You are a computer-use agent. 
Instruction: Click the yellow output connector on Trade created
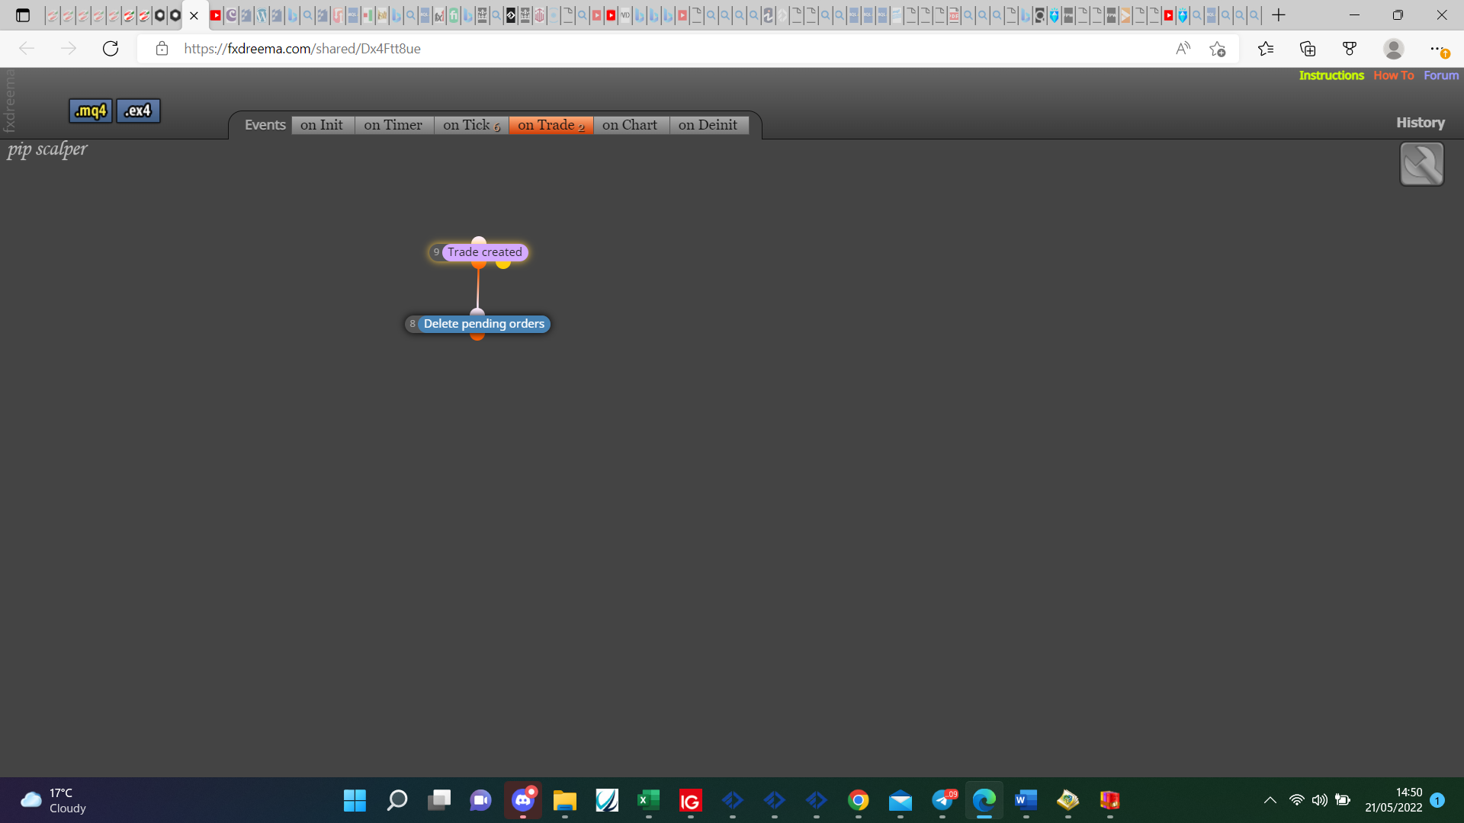pyautogui.click(x=503, y=264)
